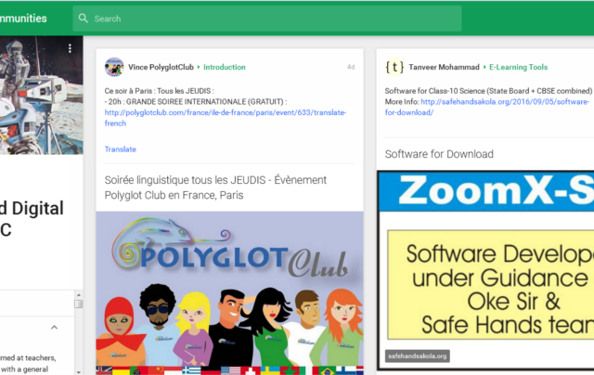Open the Polyglot Club banner image
This screenshot has height=375, width=594.
click(229, 293)
